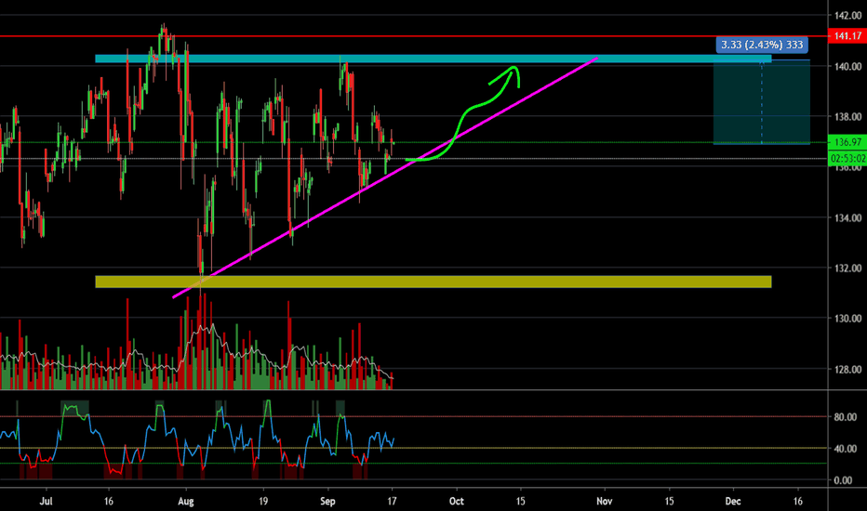Click the 138.00 price axis label

847,116
